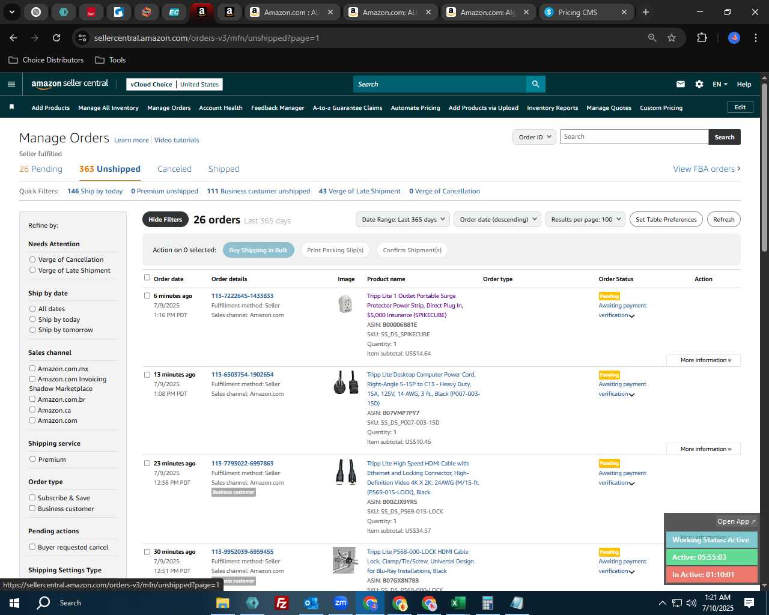Open Excel from taskbar
This screenshot has height=615, width=769.
(x=458, y=603)
